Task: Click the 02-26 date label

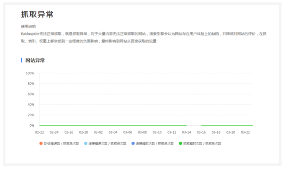Action: (x=69, y=132)
